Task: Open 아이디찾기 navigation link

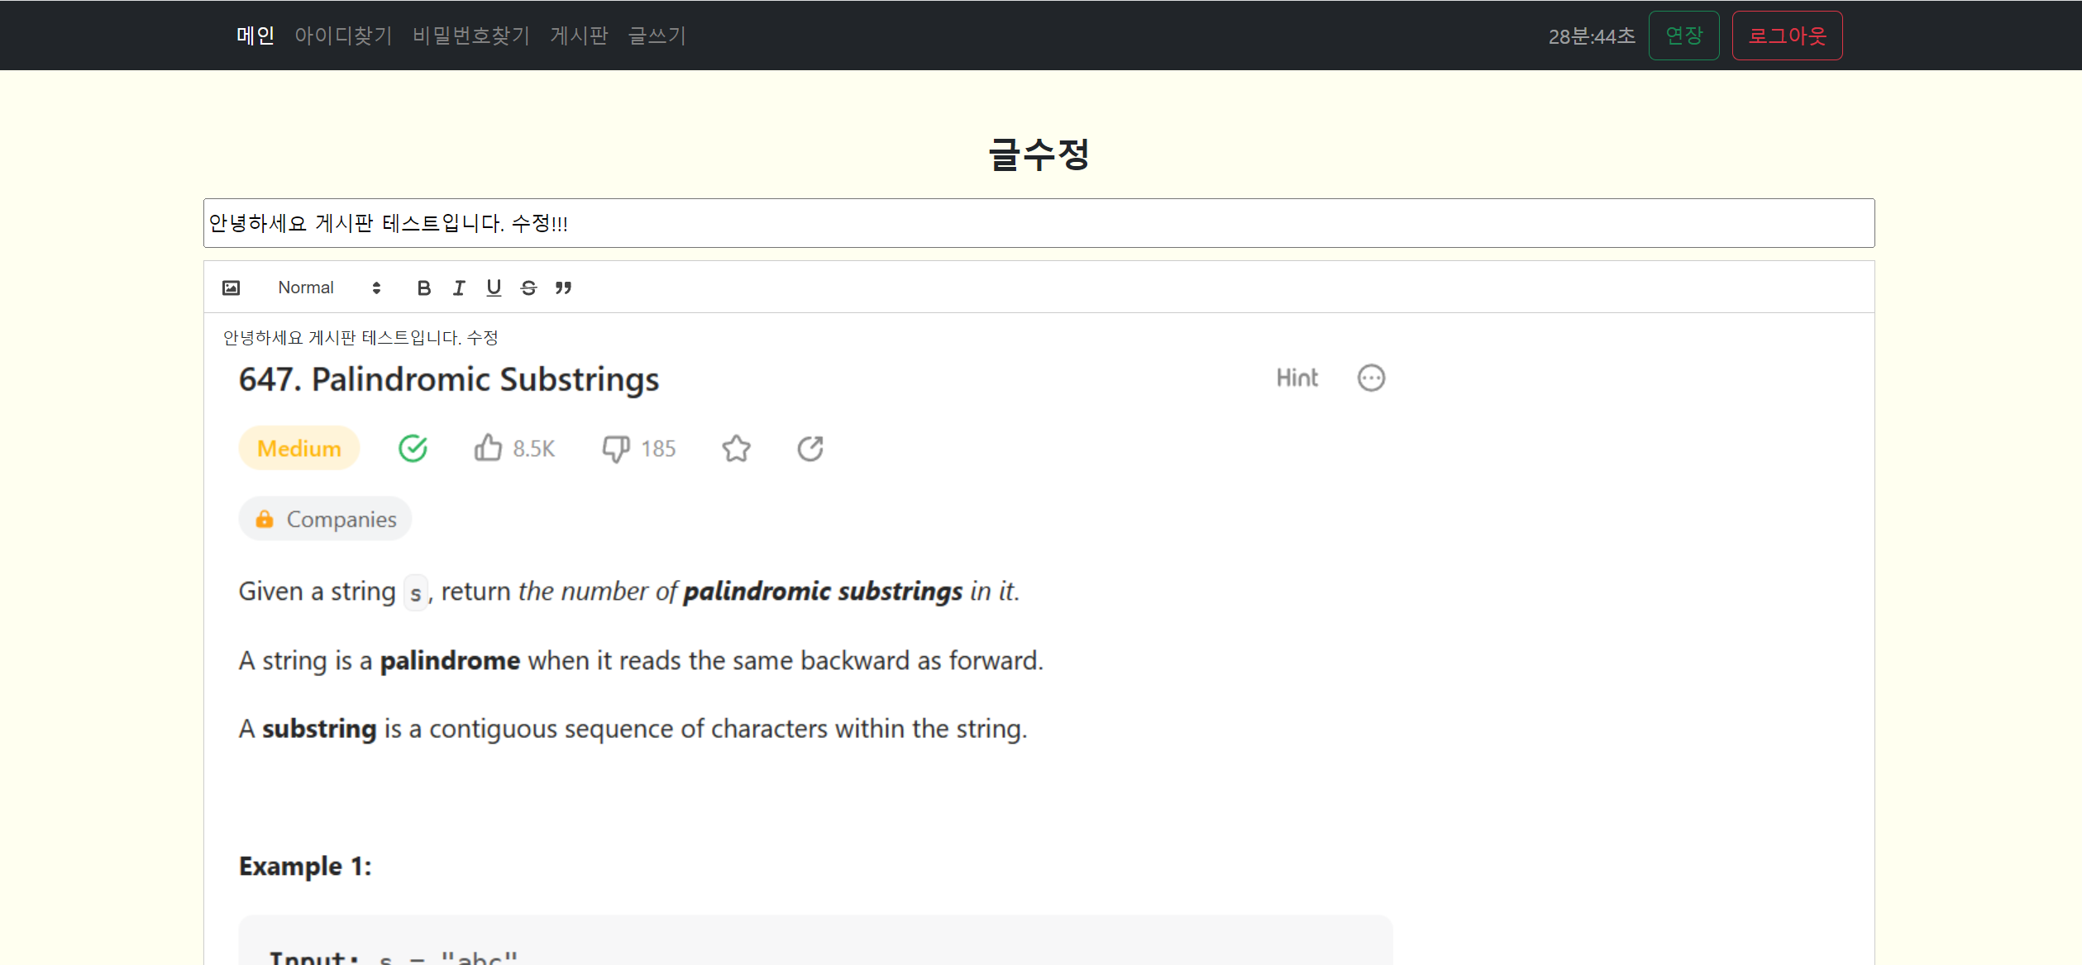Action: 343,36
